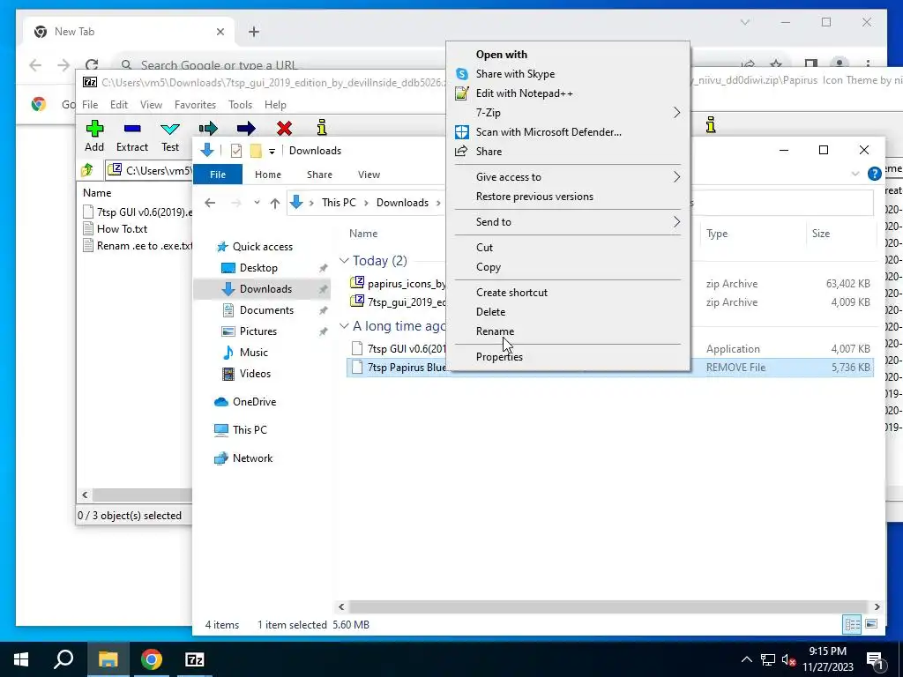The width and height of the screenshot is (903, 677).
Task: Switch to the Explorer View tab
Action: click(369, 175)
